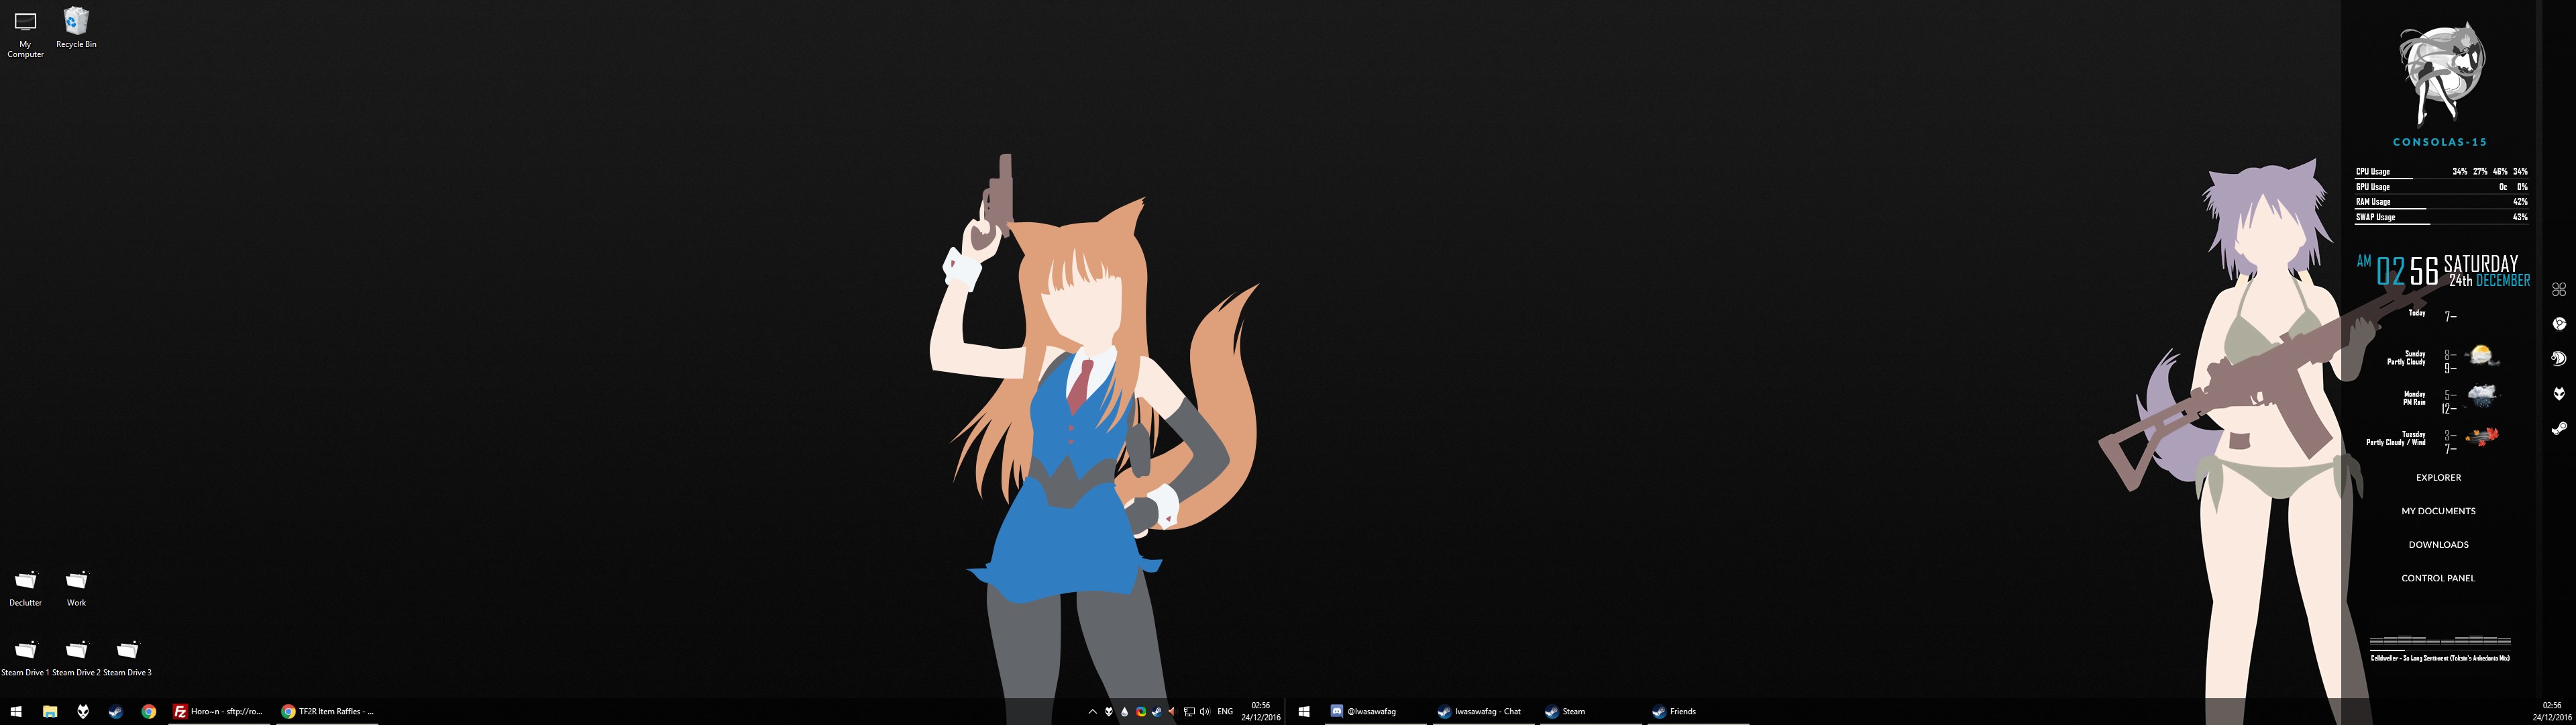
Task: Click the SATURDAY 24th DECEMBER date widget
Action: tap(2486, 271)
